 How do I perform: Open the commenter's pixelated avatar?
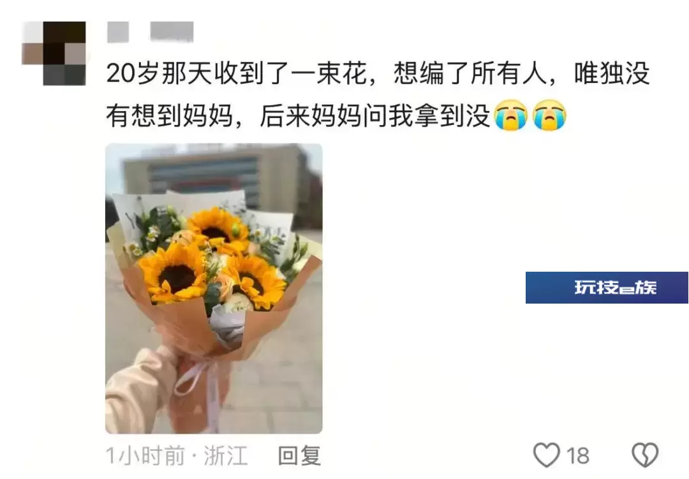[54, 53]
